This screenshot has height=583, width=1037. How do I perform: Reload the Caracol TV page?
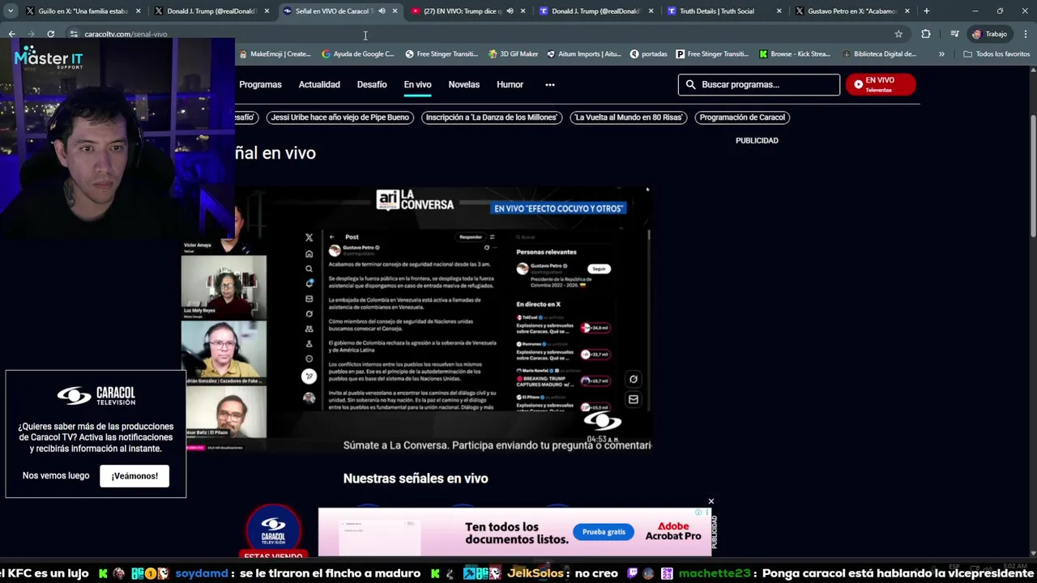[x=50, y=34]
